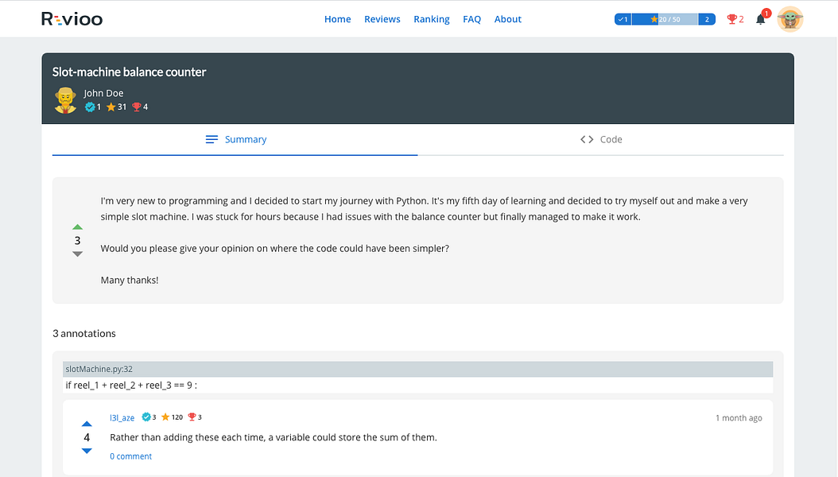Click the level 2 badge on progress bar

[x=707, y=19]
